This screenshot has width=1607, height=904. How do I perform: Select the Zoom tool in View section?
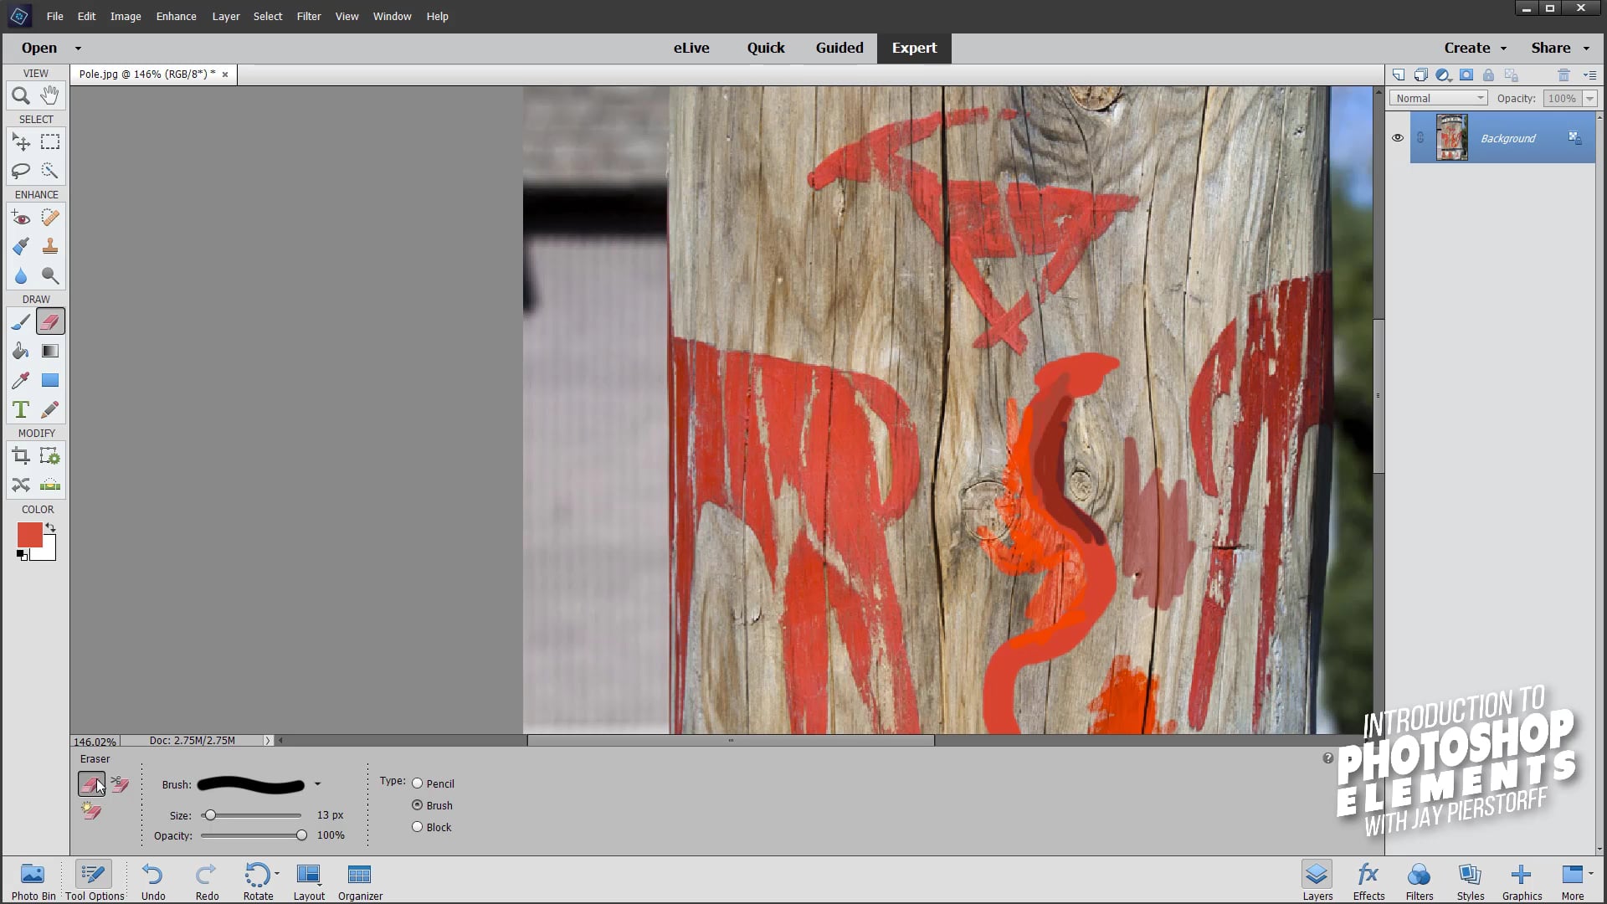21,95
